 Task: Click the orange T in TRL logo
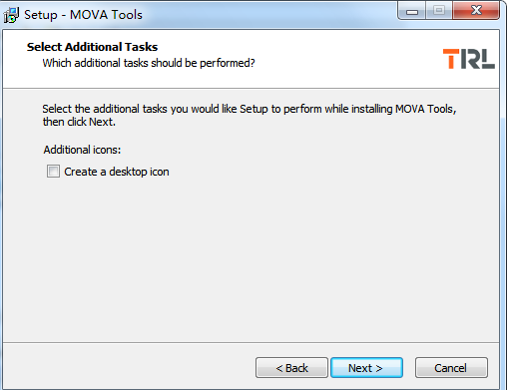(451, 59)
